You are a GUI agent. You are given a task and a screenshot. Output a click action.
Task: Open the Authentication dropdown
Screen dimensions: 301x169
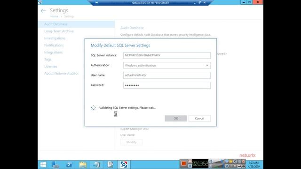167,66
